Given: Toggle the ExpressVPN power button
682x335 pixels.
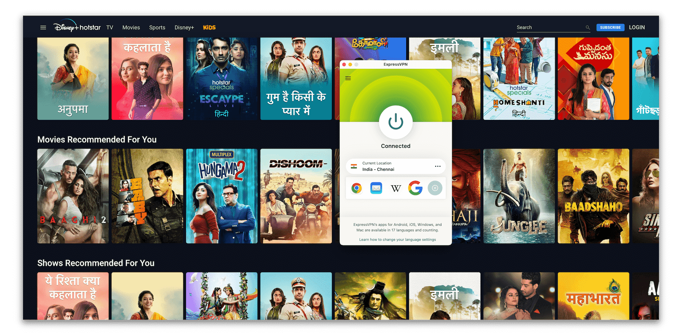Looking at the screenshot, I should click(396, 122).
